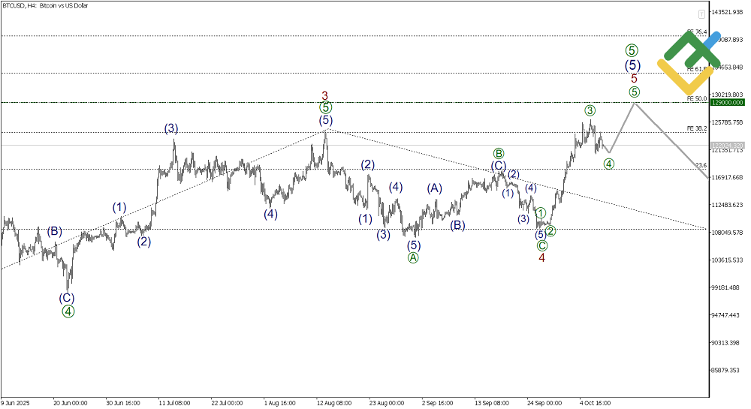751x409 pixels.
Task: Select the navy (A) wave label
Action: (434, 188)
